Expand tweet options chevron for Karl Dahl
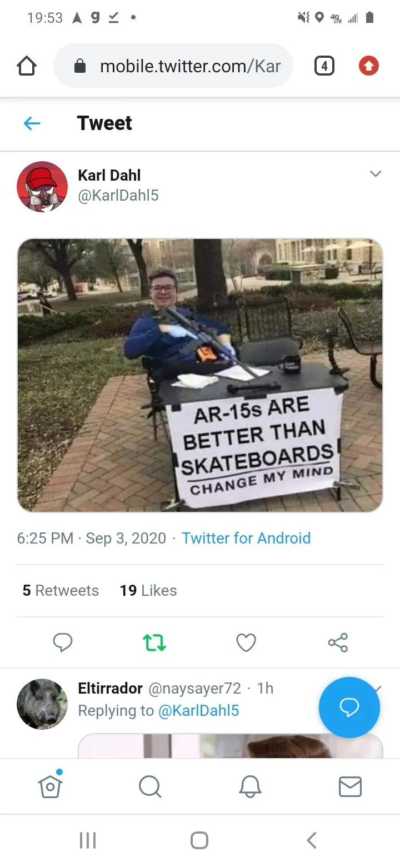 (x=376, y=174)
